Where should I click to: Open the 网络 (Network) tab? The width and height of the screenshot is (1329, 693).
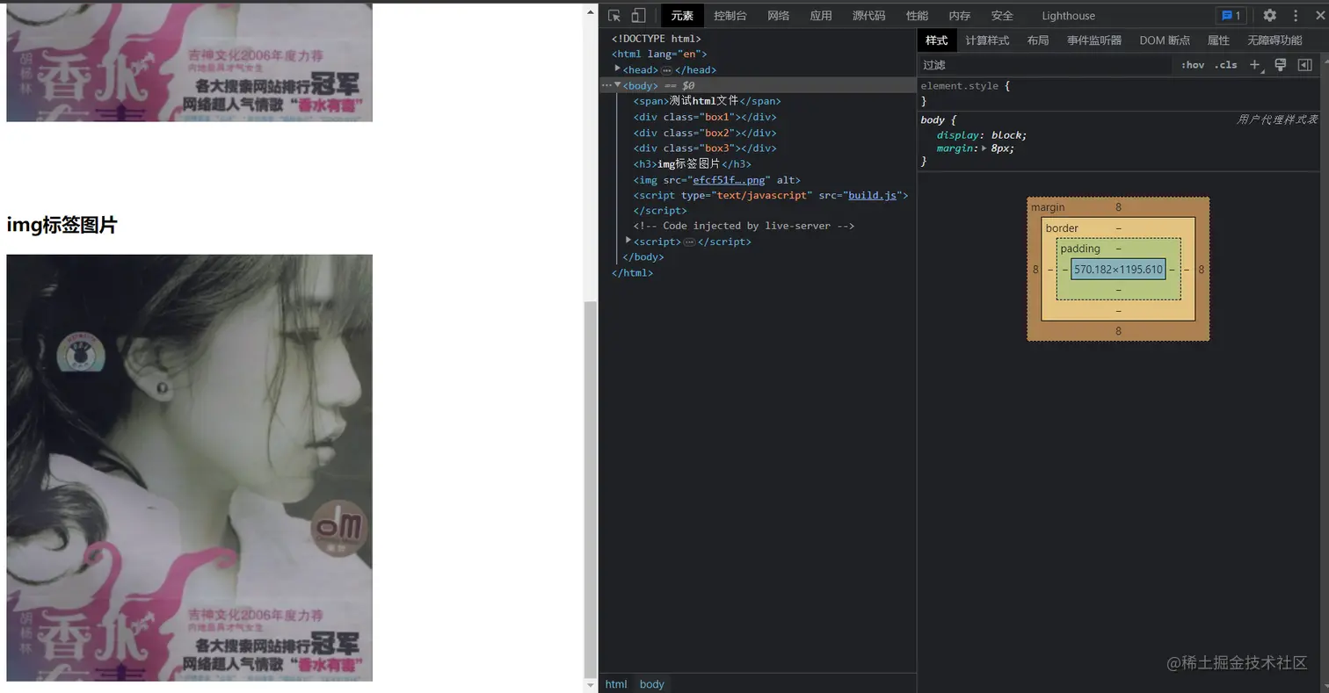pos(779,16)
